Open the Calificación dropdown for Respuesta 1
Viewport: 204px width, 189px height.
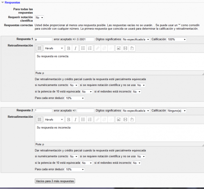pos(176,39)
